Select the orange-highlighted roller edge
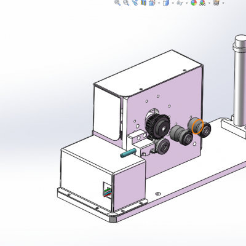Image resolution: width=246 pixels, height=246 pixels. click(198, 127)
